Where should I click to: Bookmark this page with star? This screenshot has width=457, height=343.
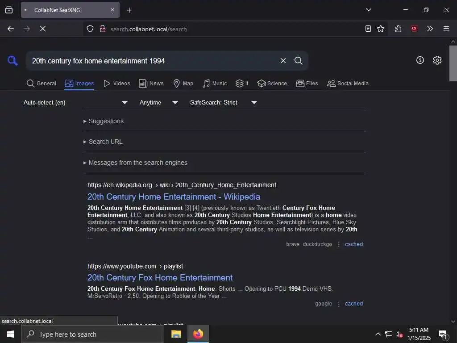381,29
